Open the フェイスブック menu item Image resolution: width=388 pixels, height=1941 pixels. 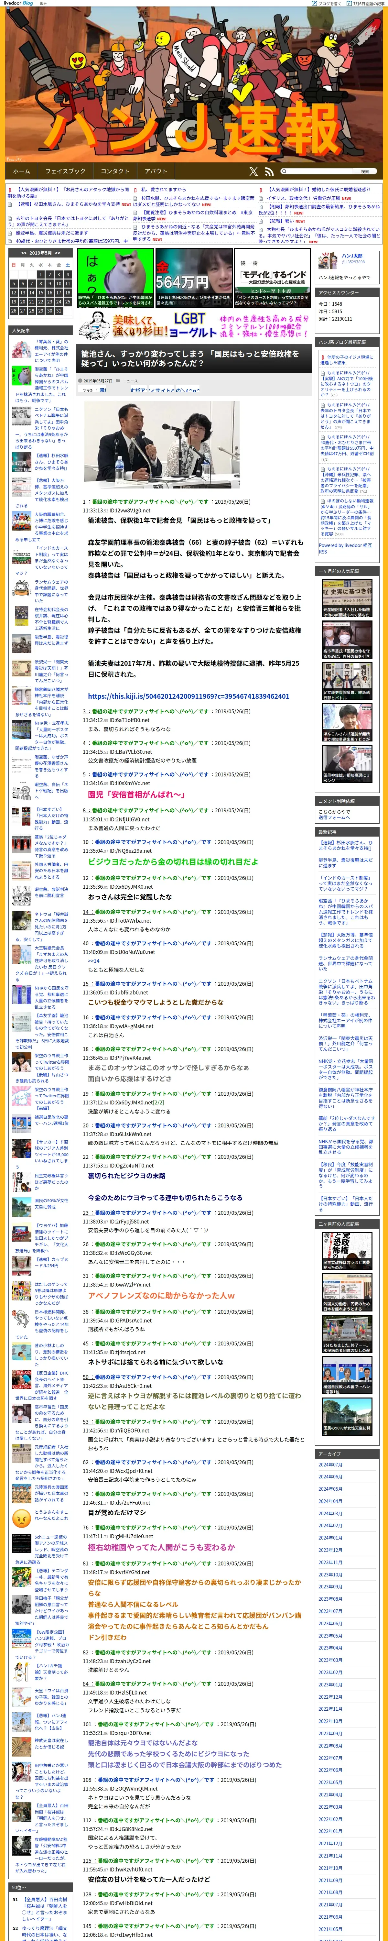click(66, 171)
